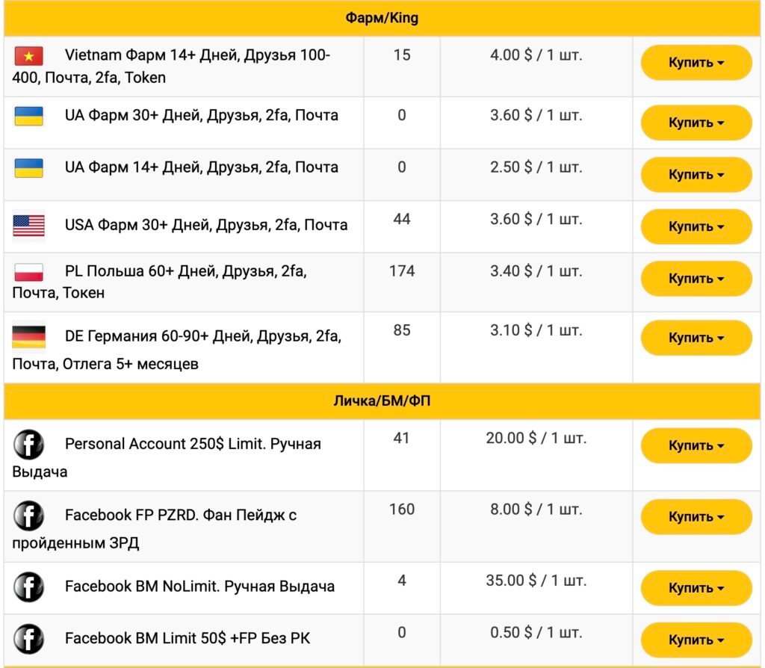This screenshot has height=668, width=765.
Task: Open Купить dropdown for USA Фарм 30+ Дней
Action: coord(696,226)
